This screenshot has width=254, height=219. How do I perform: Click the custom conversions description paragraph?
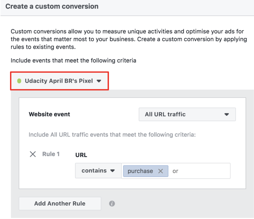(x=129, y=39)
